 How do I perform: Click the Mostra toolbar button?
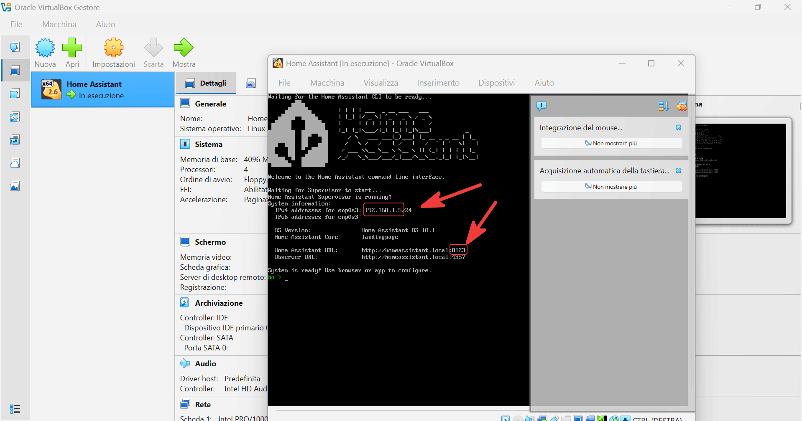point(184,53)
